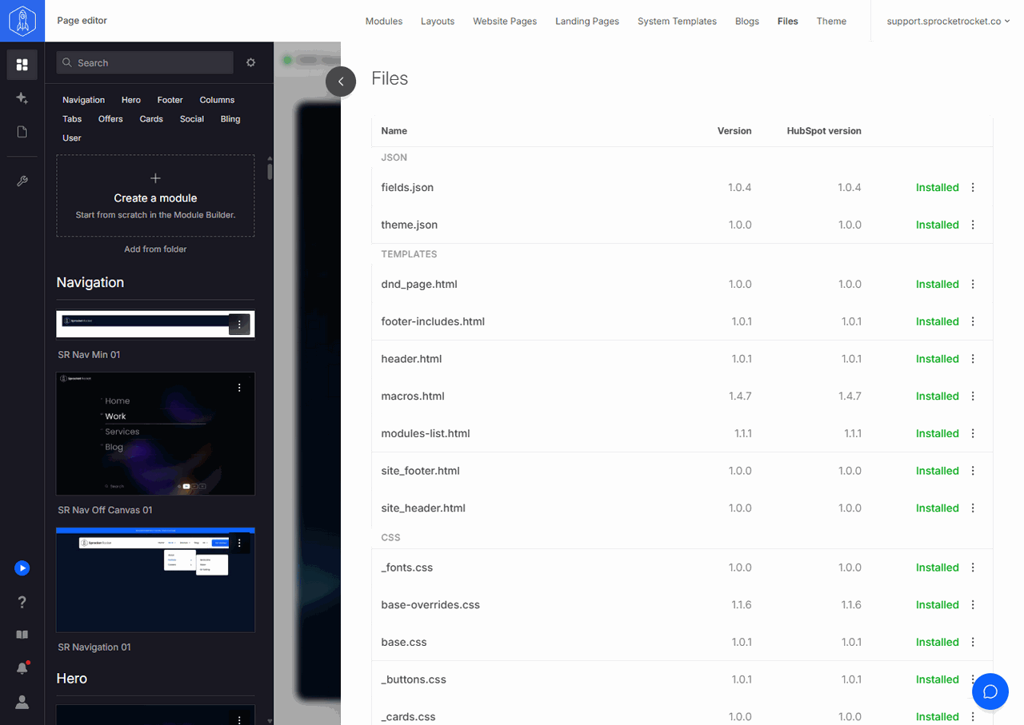Screen dimensions: 1024x725
Task: Switch to the Modules tab
Action: (384, 22)
